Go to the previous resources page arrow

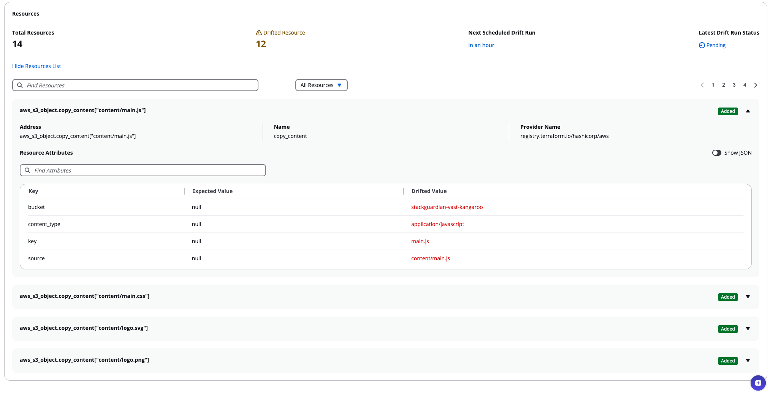tap(702, 85)
